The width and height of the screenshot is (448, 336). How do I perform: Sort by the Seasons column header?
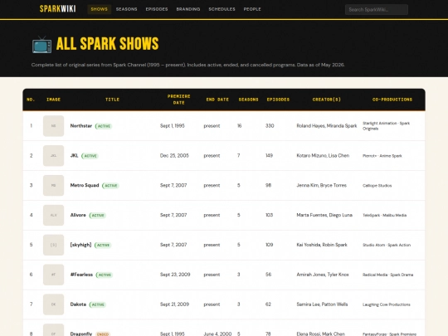tap(249, 100)
